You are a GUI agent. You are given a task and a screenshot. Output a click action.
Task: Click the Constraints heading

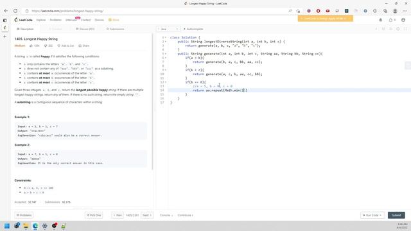click(x=23, y=180)
